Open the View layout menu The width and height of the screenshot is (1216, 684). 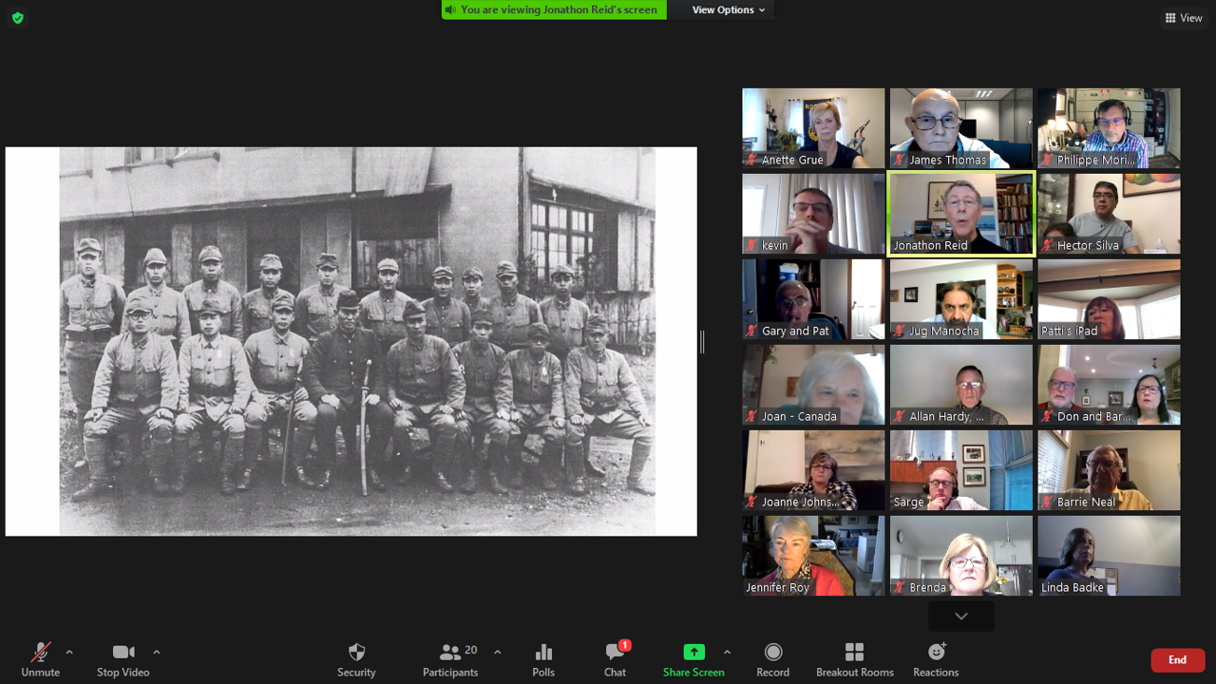pyautogui.click(x=1183, y=18)
